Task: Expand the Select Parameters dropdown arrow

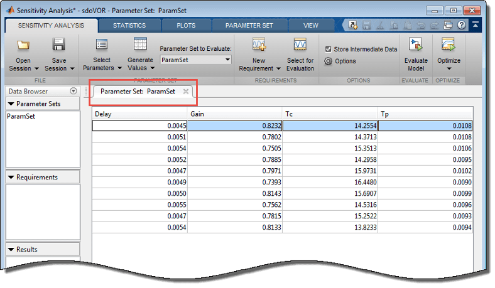Action: (119, 68)
